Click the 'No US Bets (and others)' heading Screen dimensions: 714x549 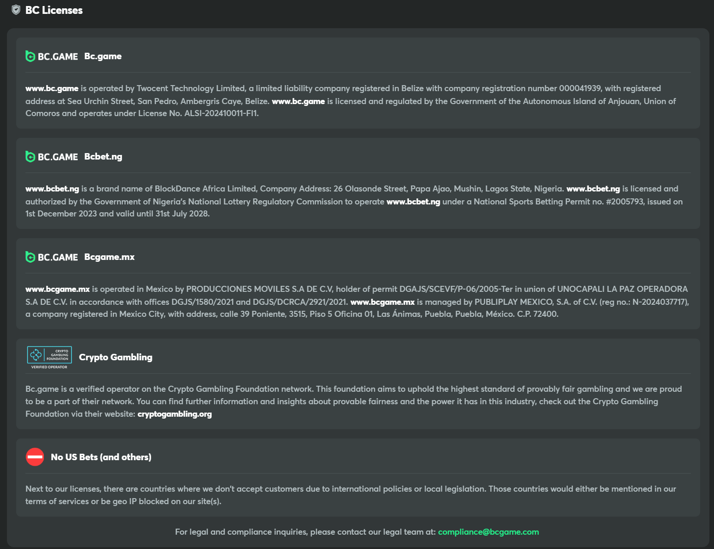pyautogui.click(x=101, y=457)
